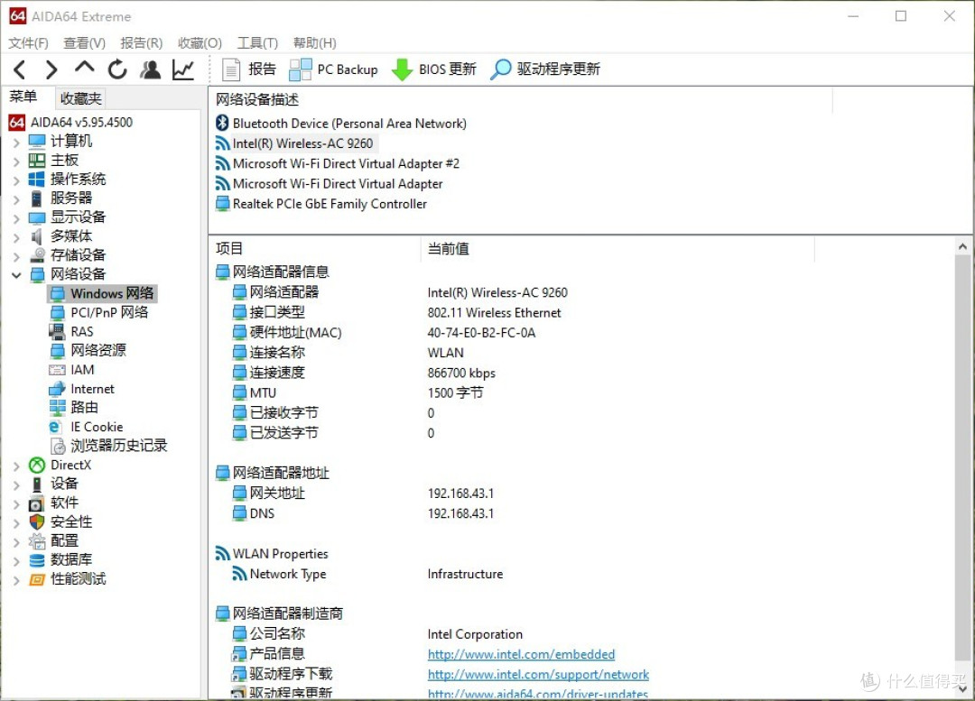The width and height of the screenshot is (975, 701).
Task: Expand the 多媒体 tree node
Action: pyautogui.click(x=17, y=236)
